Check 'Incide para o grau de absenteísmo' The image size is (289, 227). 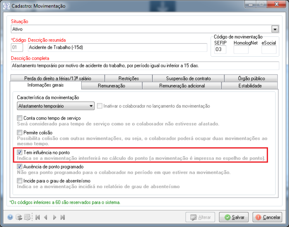tap(20, 181)
